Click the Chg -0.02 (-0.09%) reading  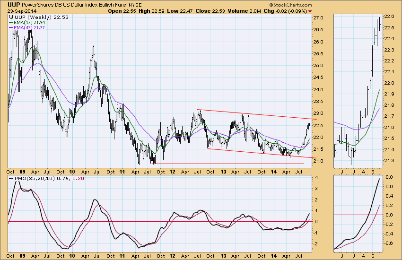tap(285, 11)
